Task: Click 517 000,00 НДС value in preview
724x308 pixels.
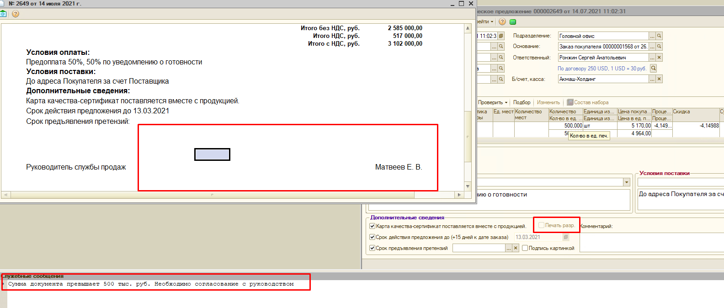Action: click(x=408, y=36)
